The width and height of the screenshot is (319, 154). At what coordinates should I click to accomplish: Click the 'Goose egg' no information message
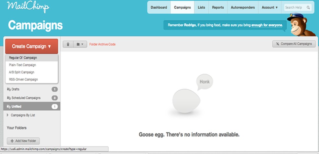189,135
